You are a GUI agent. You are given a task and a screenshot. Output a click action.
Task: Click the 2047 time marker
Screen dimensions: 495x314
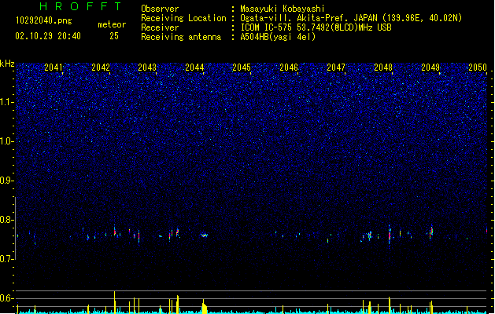[x=336, y=68]
